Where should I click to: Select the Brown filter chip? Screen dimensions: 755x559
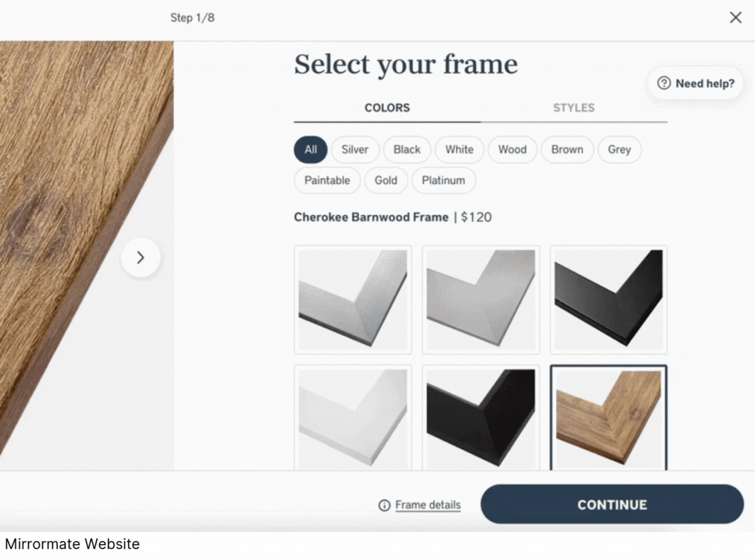(x=567, y=150)
